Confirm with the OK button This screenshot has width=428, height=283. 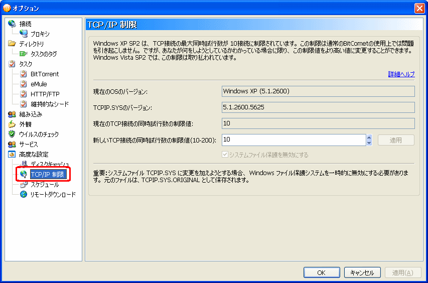pyautogui.click(x=322, y=272)
